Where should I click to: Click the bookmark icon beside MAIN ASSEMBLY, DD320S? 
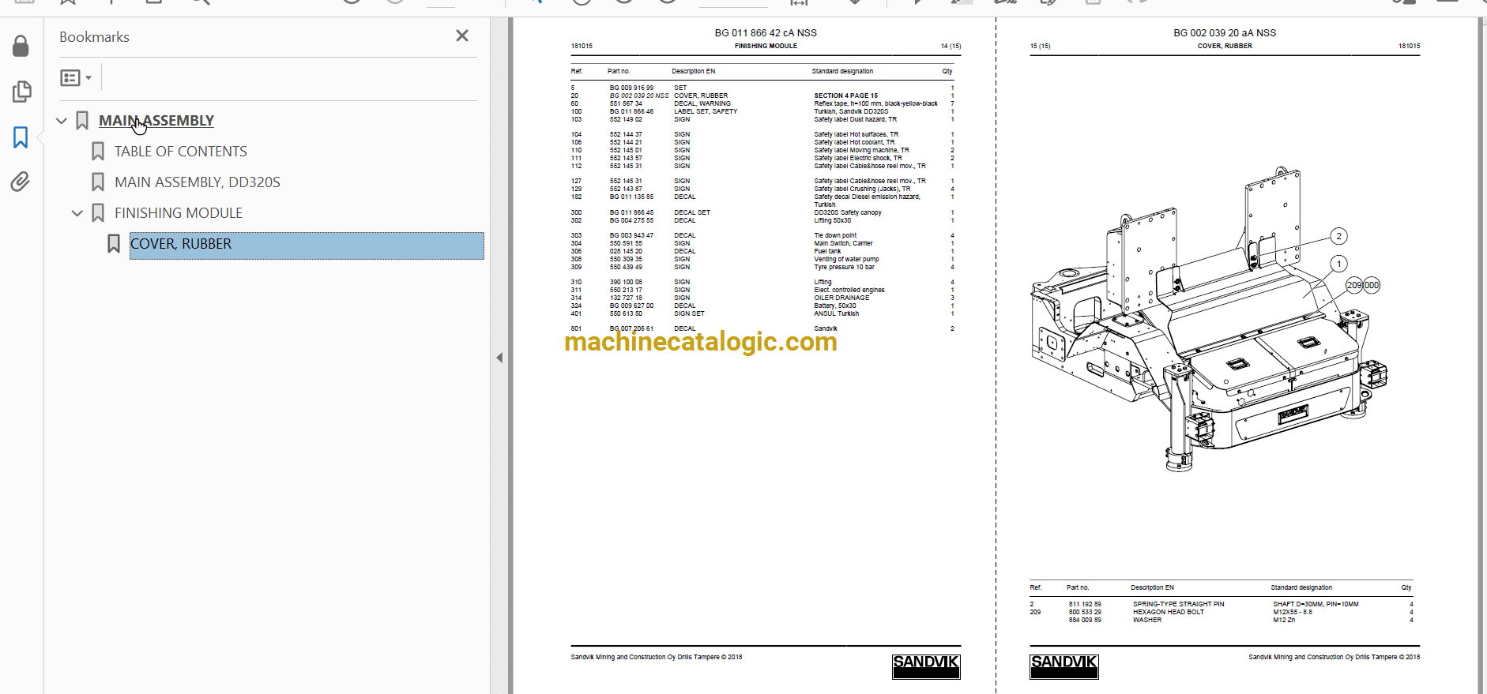tap(98, 182)
